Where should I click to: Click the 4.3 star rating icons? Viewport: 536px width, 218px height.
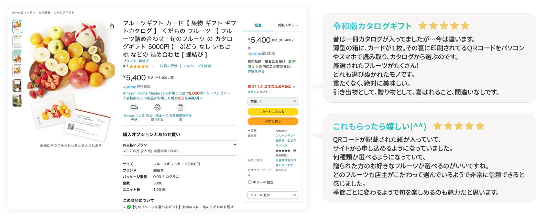click(139, 66)
